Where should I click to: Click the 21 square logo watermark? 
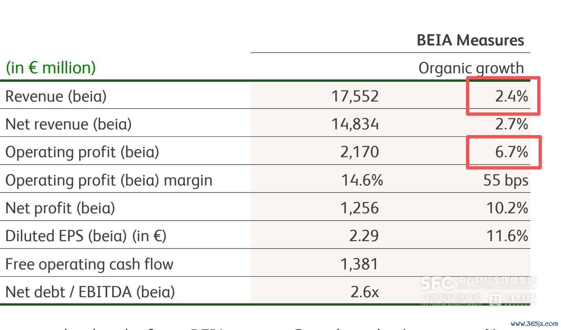(x=495, y=300)
